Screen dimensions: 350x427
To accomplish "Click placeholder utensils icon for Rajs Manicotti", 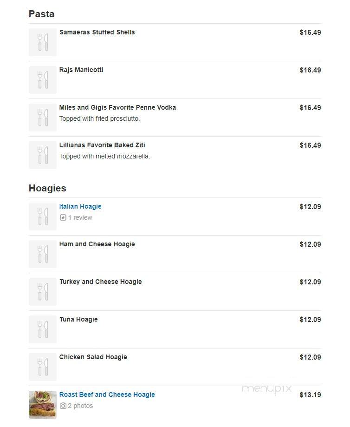I will [43, 80].
